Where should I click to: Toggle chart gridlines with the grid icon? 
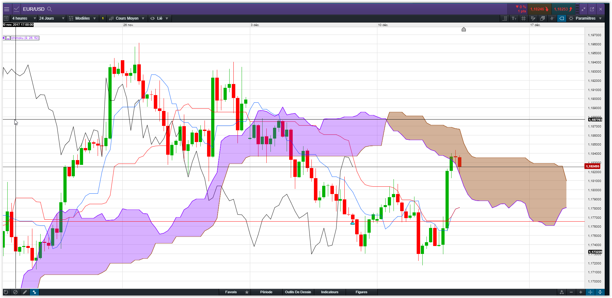tap(524, 18)
